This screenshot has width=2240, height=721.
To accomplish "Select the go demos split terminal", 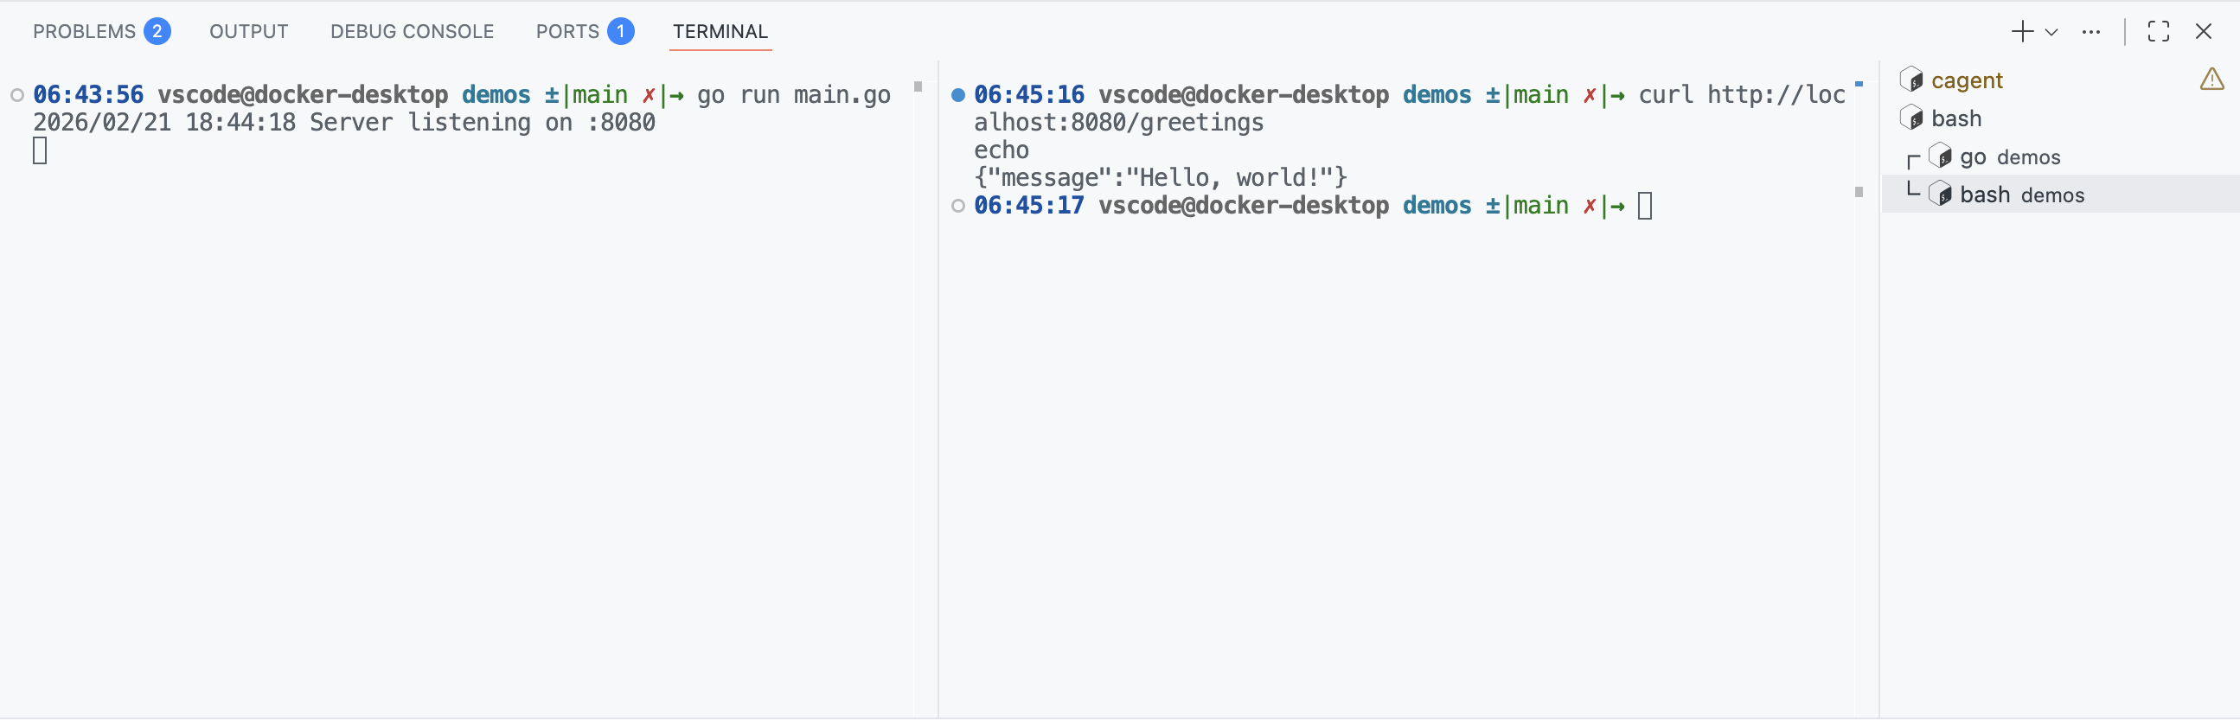I will (x=2010, y=157).
